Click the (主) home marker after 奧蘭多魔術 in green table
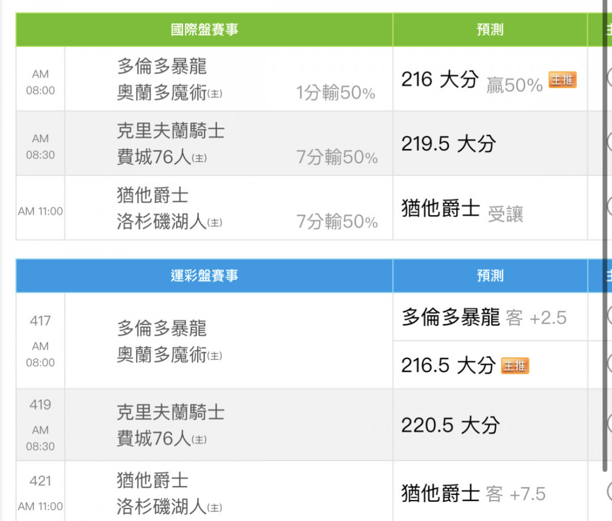612x521 pixels. pyautogui.click(x=215, y=94)
